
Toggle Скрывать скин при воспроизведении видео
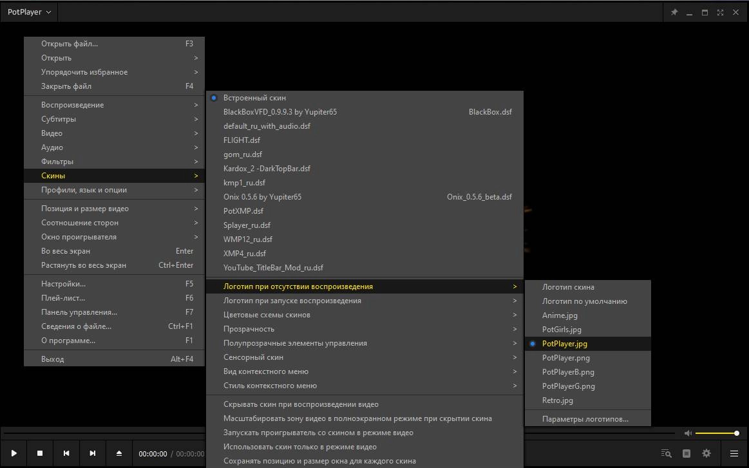pos(365,404)
